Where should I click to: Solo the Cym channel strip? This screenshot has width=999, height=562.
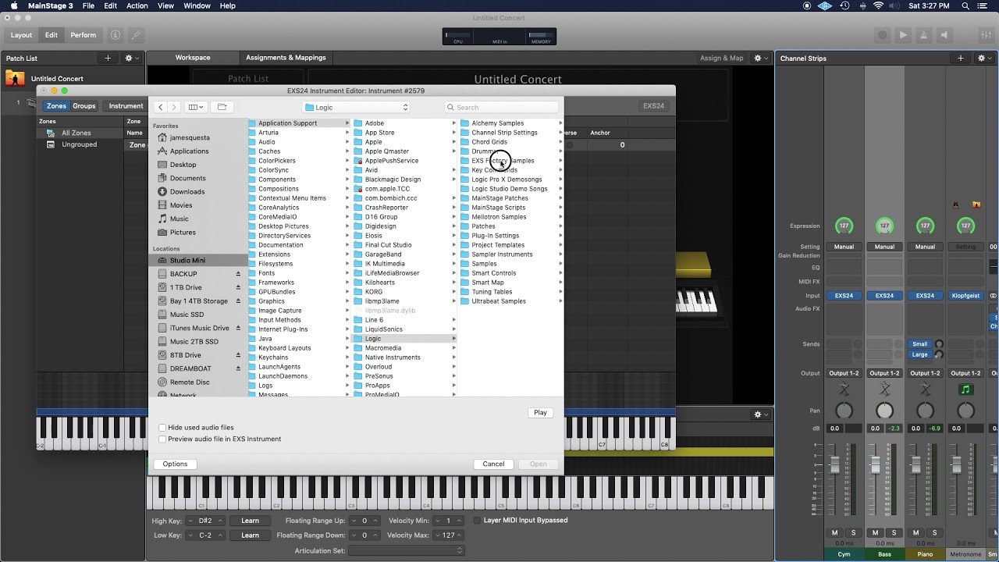point(853,533)
